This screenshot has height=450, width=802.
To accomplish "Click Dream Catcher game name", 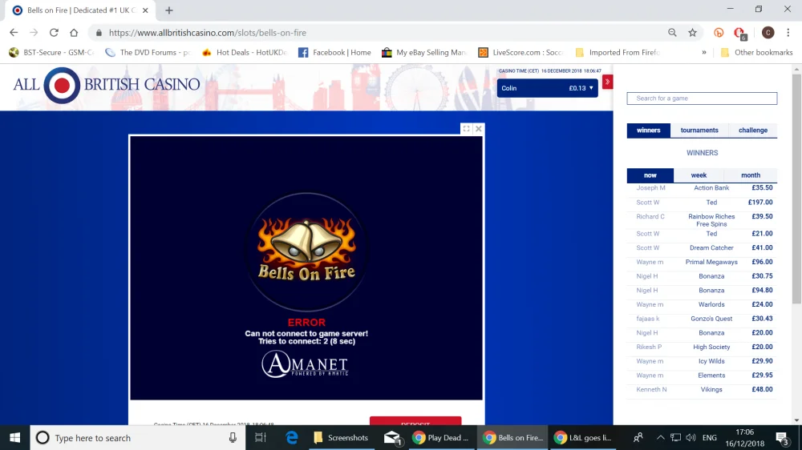I will pos(711,247).
